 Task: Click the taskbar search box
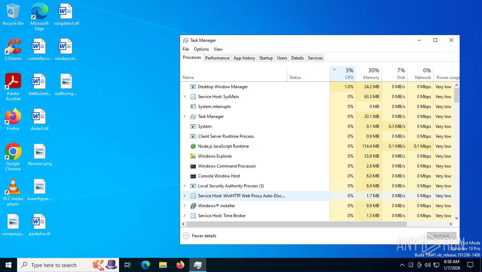coord(68,265)
